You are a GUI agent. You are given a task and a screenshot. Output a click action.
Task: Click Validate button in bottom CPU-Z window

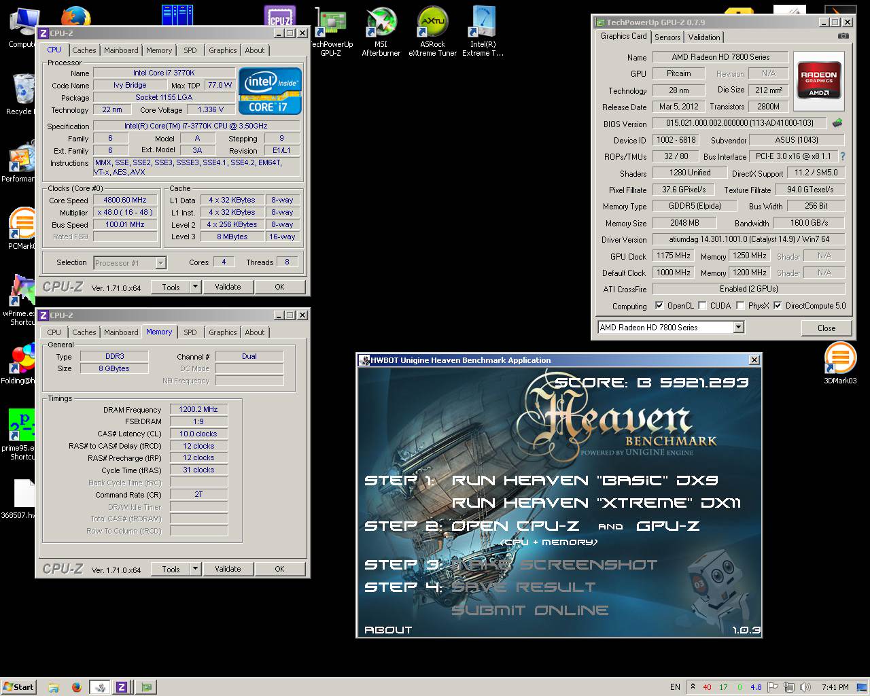pos(228,569)
